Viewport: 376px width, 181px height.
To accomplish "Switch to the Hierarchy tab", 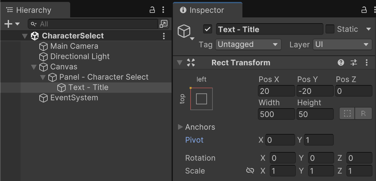I will (33, 10).
